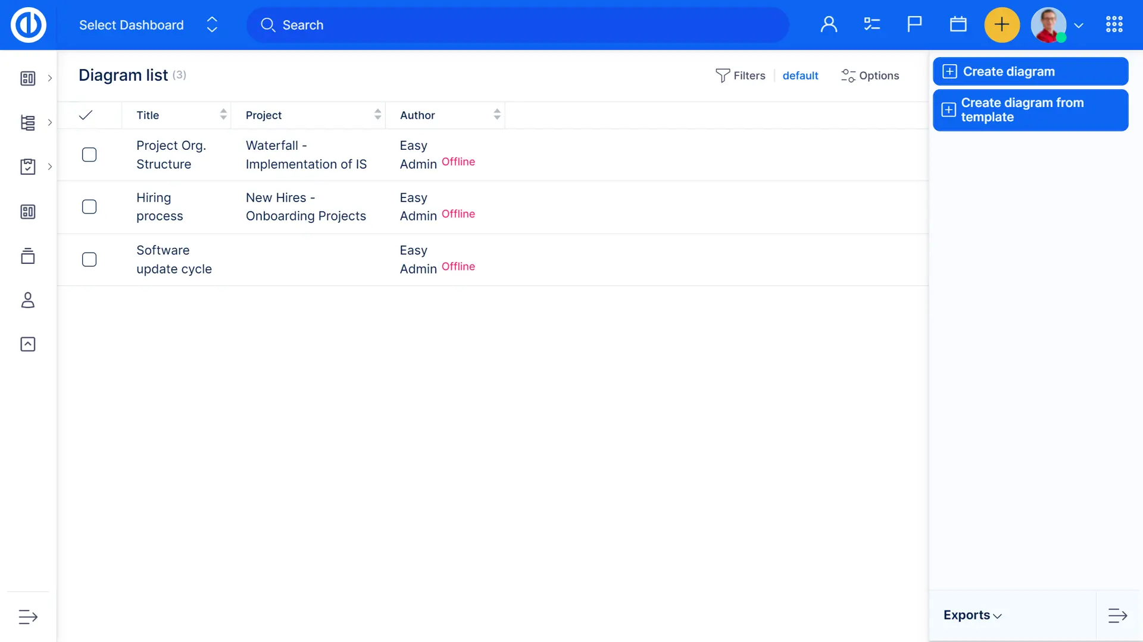Expand the Exports dropdown
The image size is (1143, 642).
point(972,615)
